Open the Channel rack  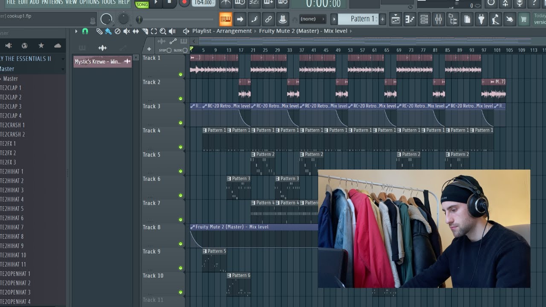[424, 19]
